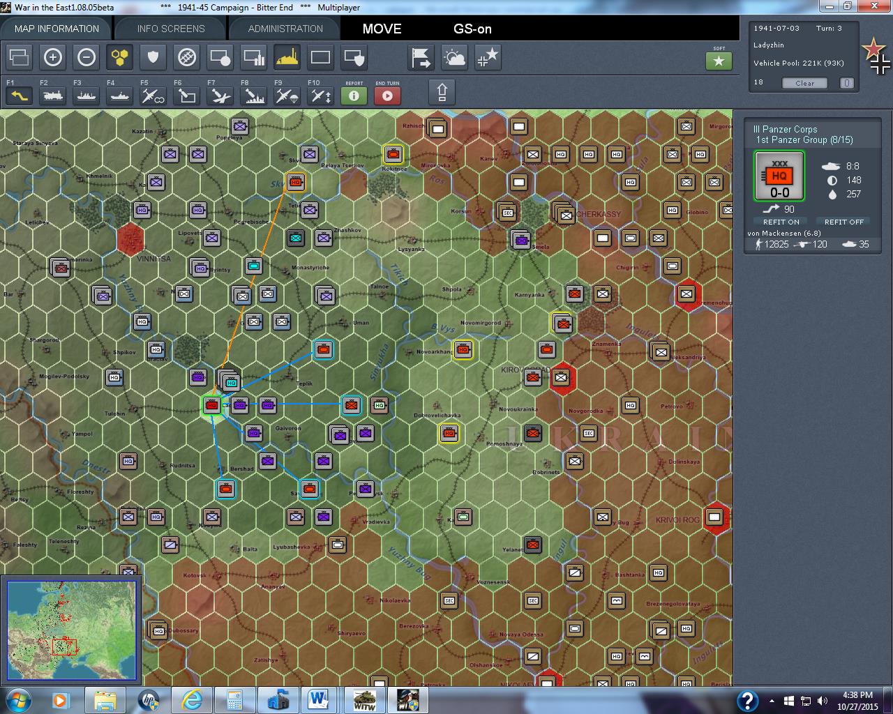The image size is (893, 714).
Task: Click the minimap overview
Action: point(71,630)
